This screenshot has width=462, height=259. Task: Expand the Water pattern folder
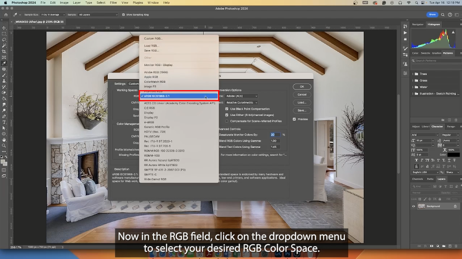(413, 87)
